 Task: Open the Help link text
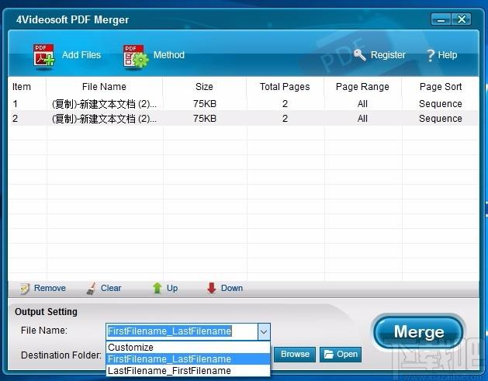point(448,55)
